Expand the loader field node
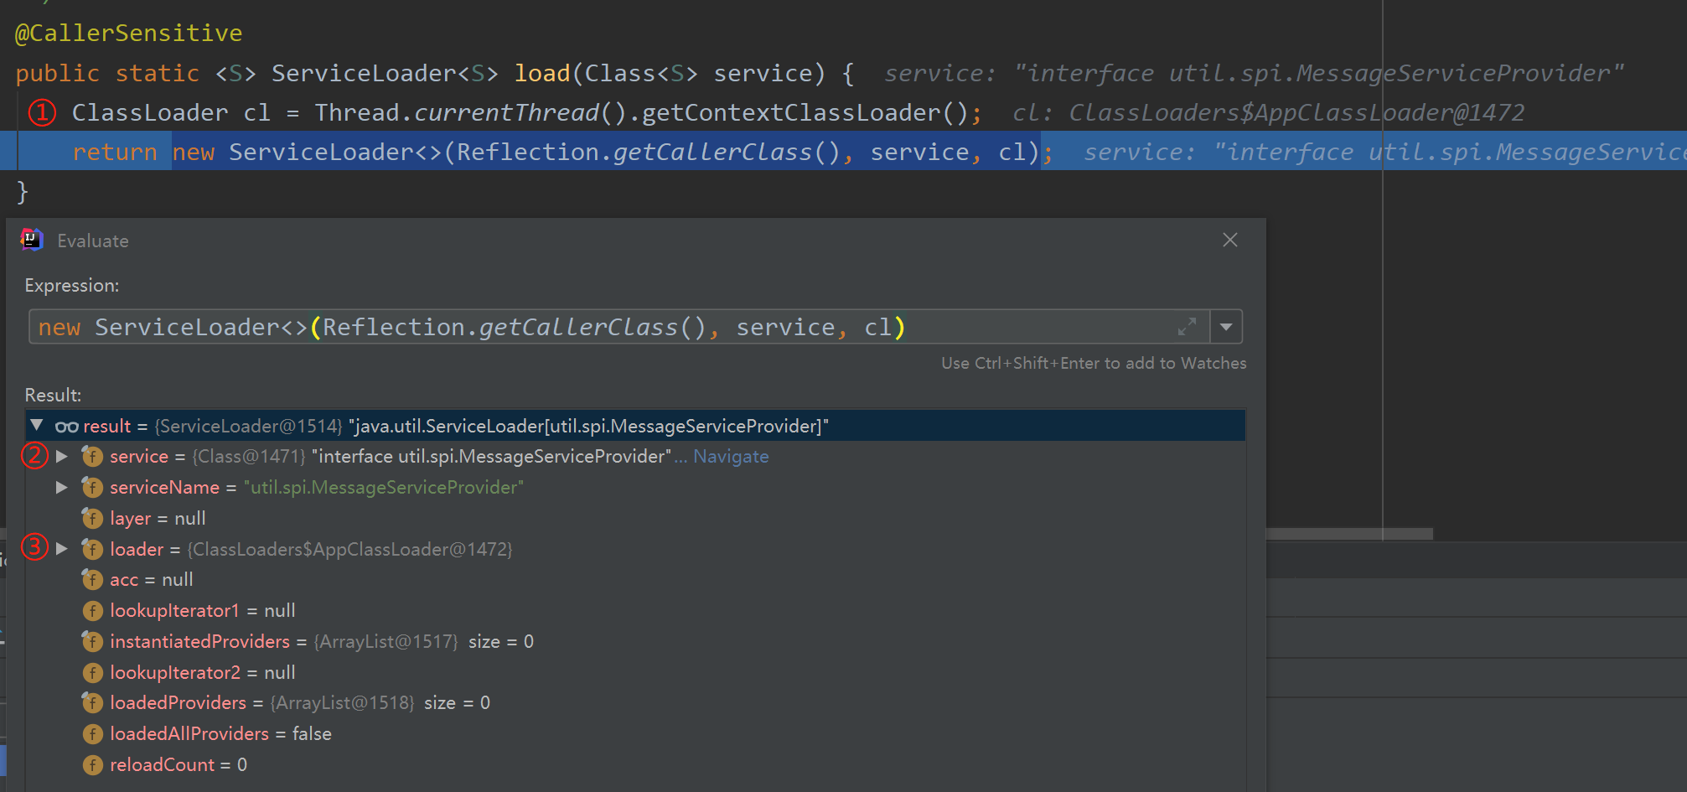This screenshot has width=1687, height=792. click(62, 549)
